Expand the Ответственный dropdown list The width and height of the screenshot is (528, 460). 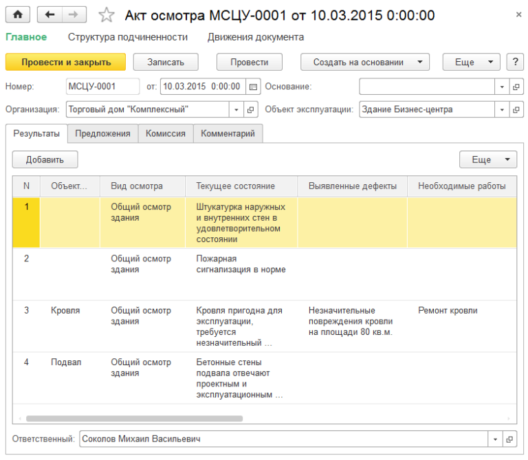[495, 439]
